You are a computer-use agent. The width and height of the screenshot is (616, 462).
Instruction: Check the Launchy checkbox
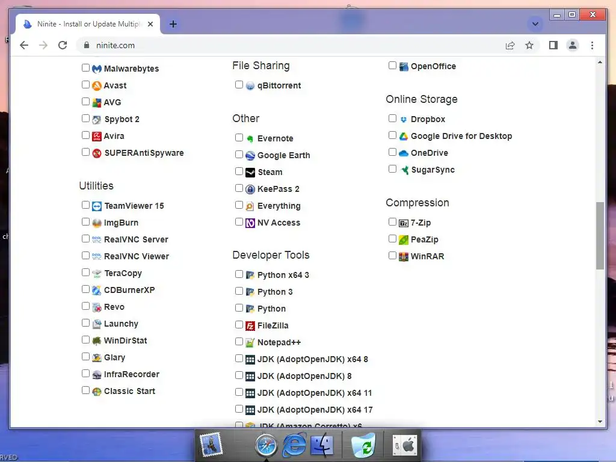tap(85, 323)
